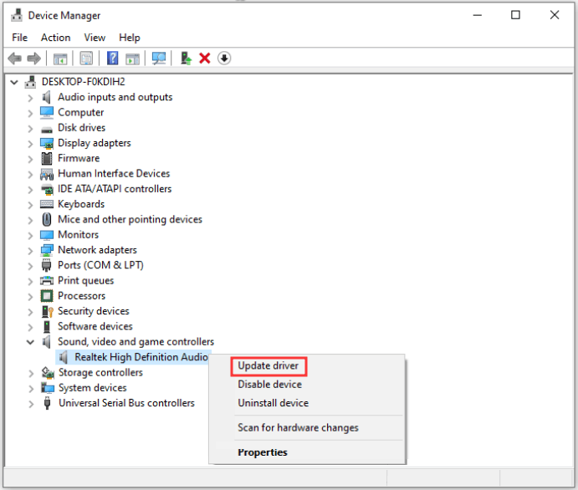Expand Software devices chevron
The image size is (578, 490).
(x=30, y=327)
